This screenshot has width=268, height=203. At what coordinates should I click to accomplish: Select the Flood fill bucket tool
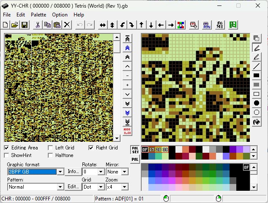point(257,122)
